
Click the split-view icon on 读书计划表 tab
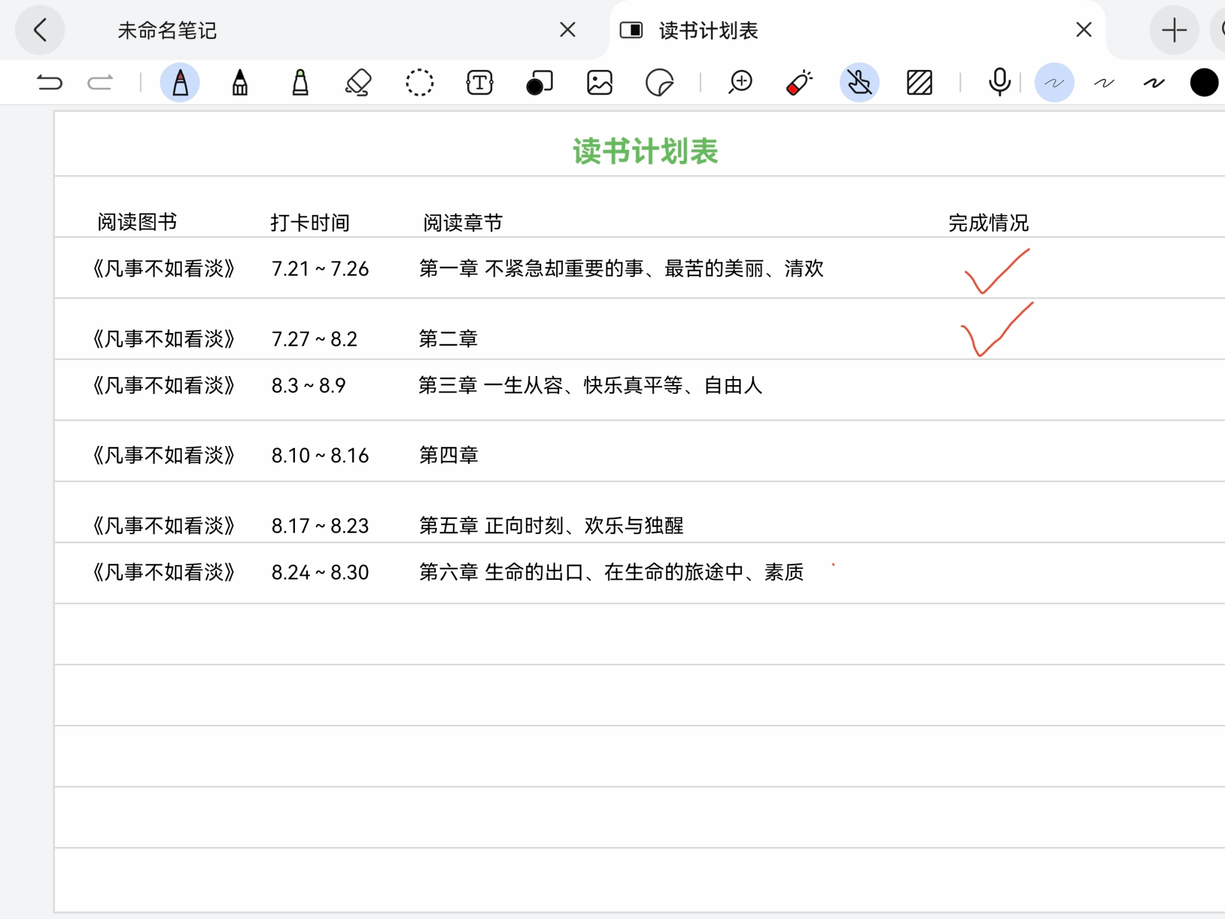[631, 30]
